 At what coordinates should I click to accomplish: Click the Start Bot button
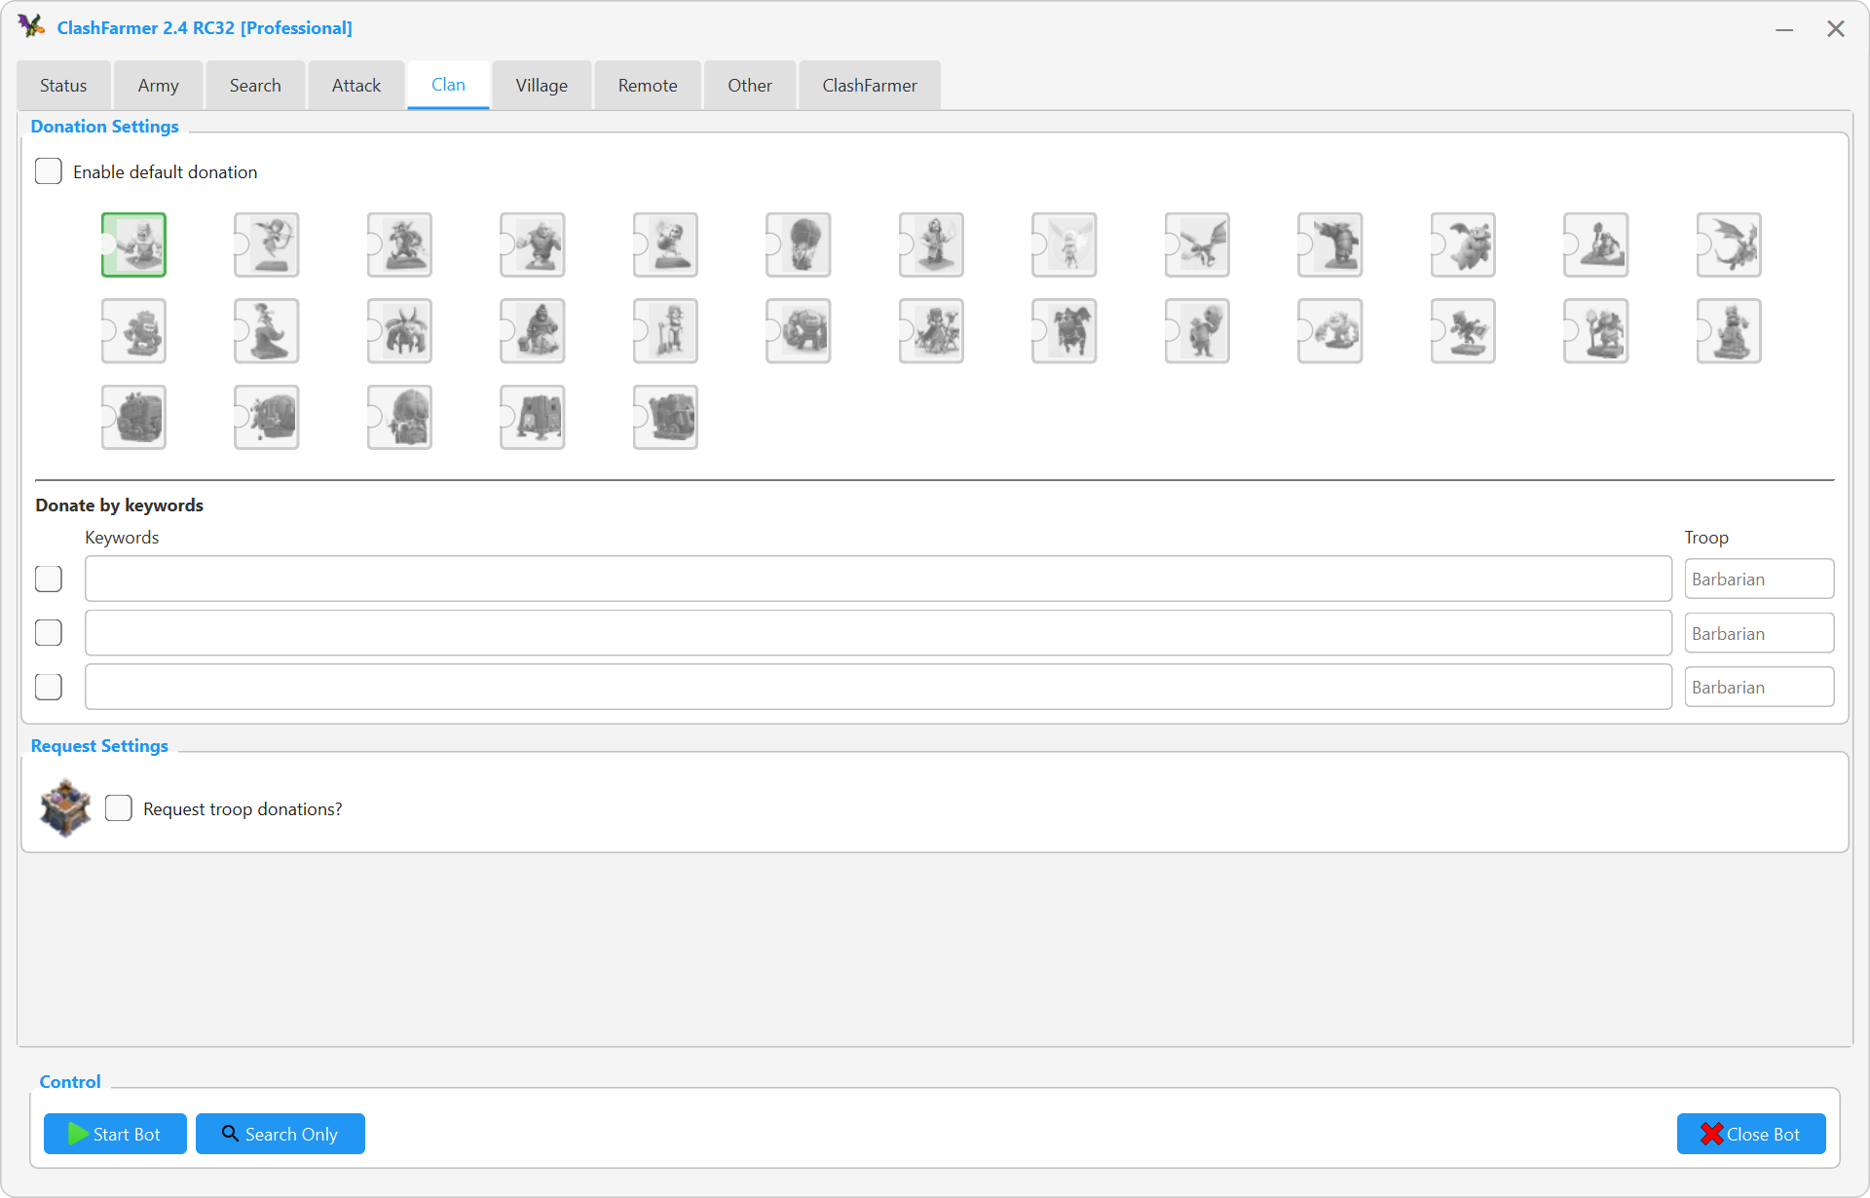pyautogui.click(x=115, y=1134)
